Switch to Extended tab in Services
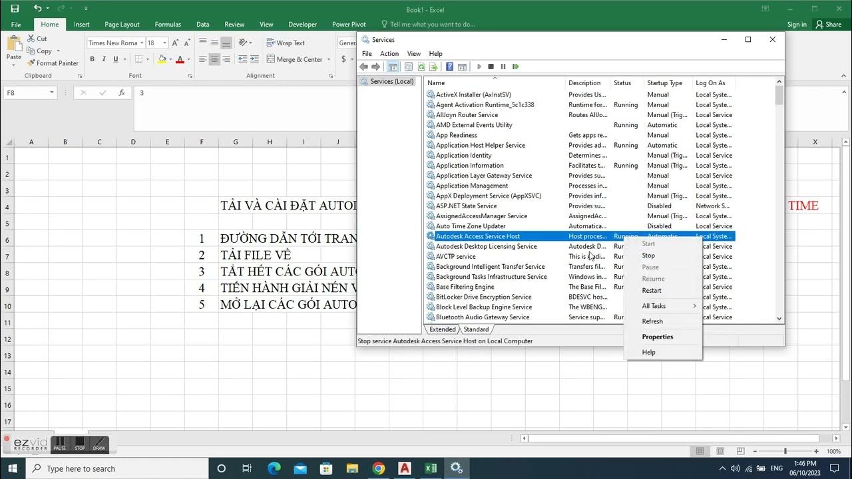This screenshot has height=479, width=852. 443,329
